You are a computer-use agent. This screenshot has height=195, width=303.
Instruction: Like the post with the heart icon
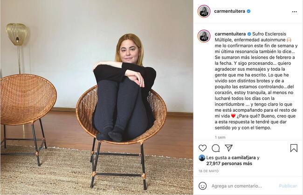click(202, 148)
